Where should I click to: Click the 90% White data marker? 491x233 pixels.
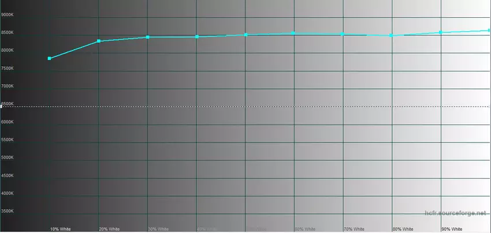click(441, 32)
